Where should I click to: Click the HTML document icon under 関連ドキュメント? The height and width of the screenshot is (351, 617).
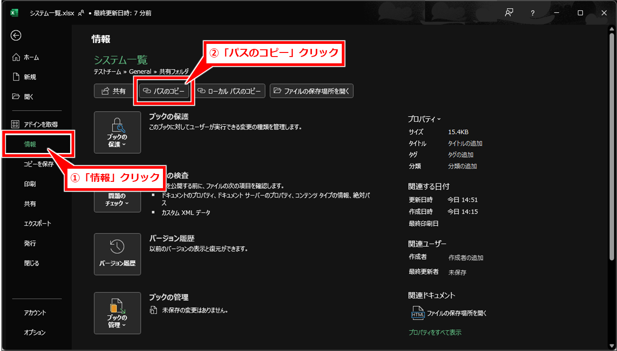coord(417,313)
